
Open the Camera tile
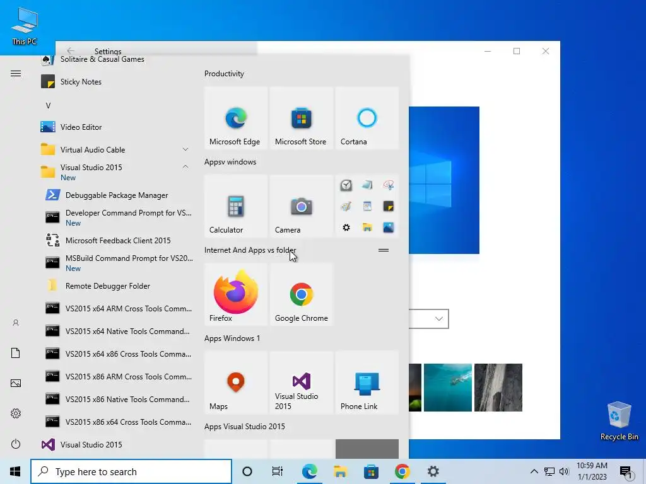pyautogui.click(x=301, y=206)
